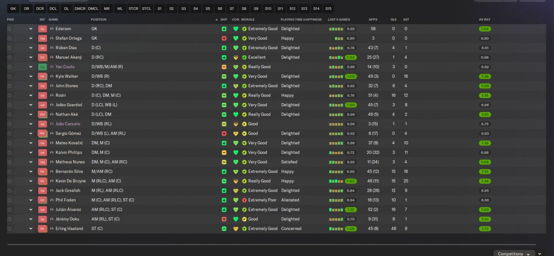This screenshot has width=554, height=256.
Task: Open João Cancelo's player profile
Action: (x=68, y=124)
